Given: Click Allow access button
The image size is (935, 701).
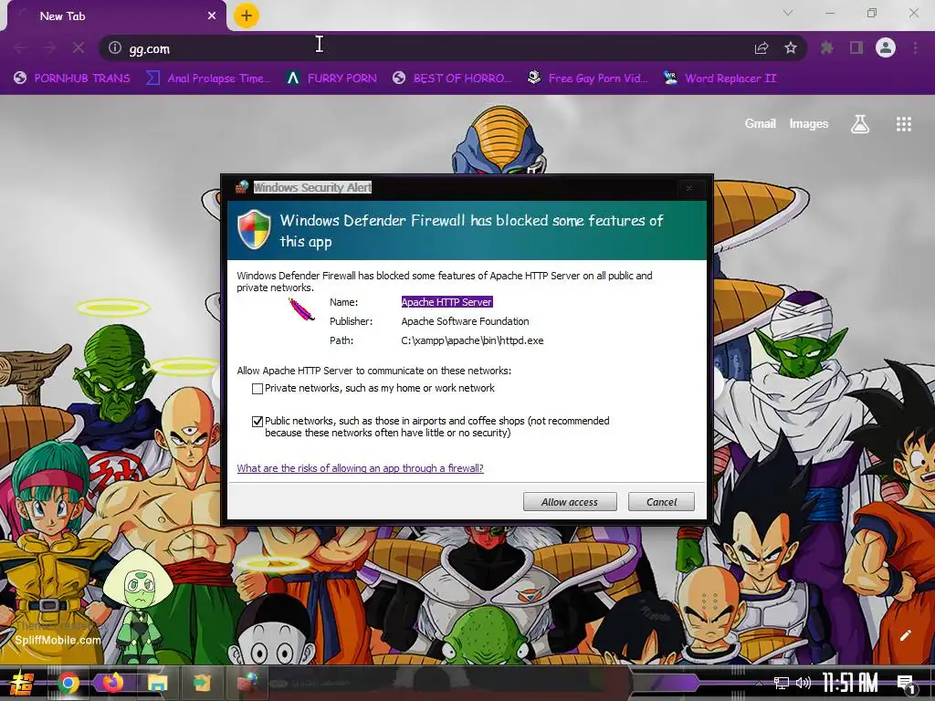Looking at the screenshot, I should click(570, 502).
